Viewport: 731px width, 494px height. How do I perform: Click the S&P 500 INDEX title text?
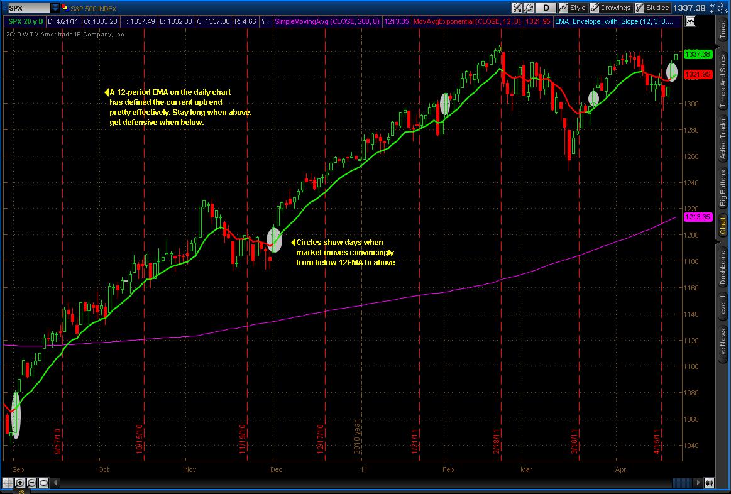pos(94,8)
